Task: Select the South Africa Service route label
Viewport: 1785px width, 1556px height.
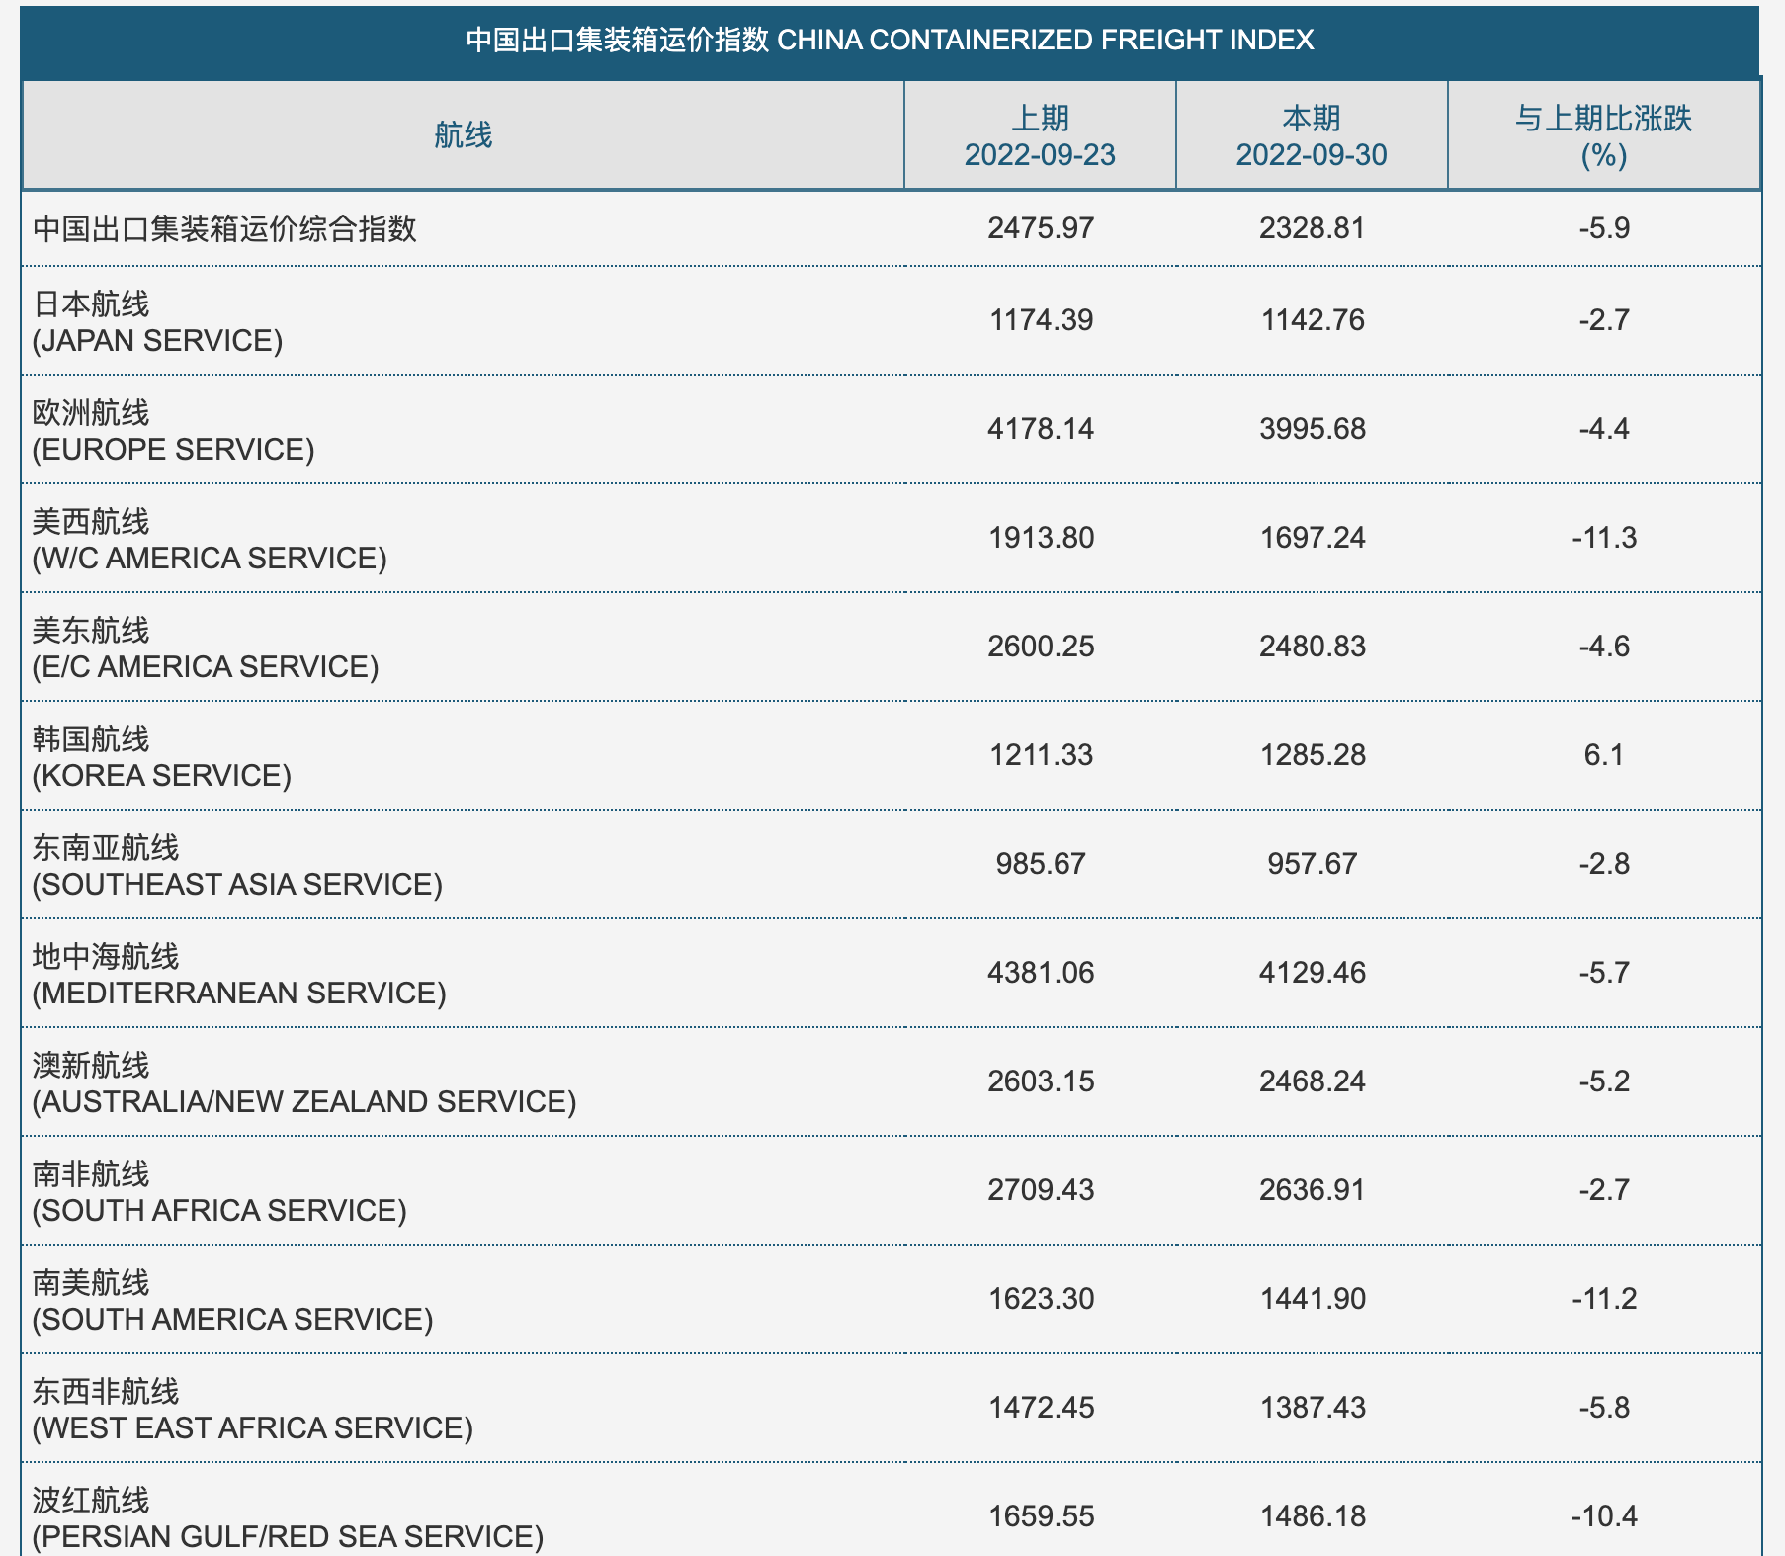Action: pyautogui.click(x=219, y=1192)
